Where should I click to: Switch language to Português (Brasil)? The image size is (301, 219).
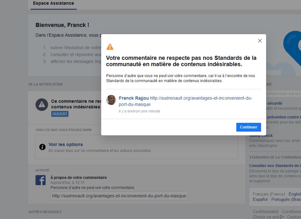pyautogui.click(x=285, y=200)
